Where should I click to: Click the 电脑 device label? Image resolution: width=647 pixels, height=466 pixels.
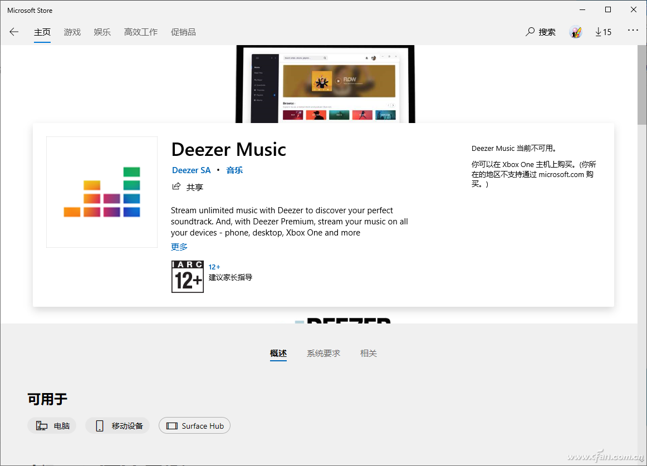(x=61, y=426)
